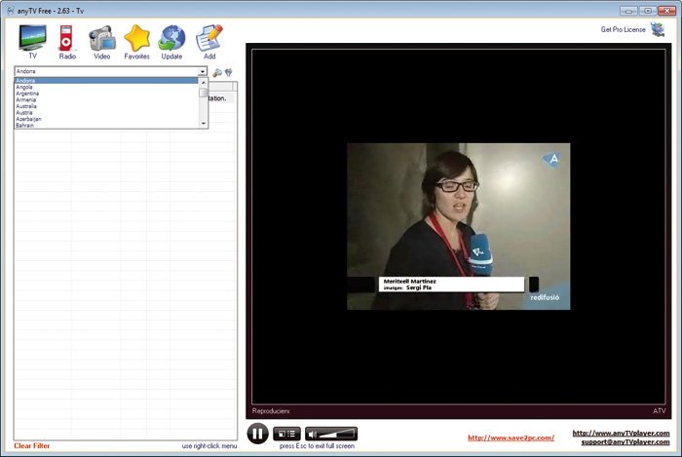Show the Favorites star list
Image resolution: width=682 pixels, height=457 pixels.
(136, 42)
